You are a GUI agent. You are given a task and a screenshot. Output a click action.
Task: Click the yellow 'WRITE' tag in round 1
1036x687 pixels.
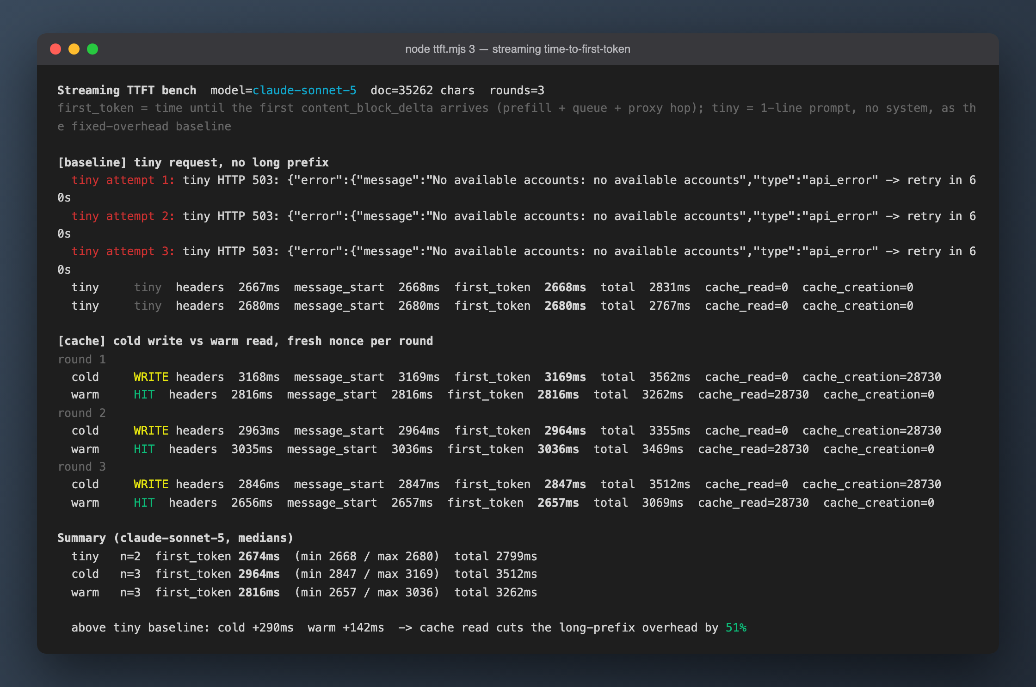coord(151,377)
